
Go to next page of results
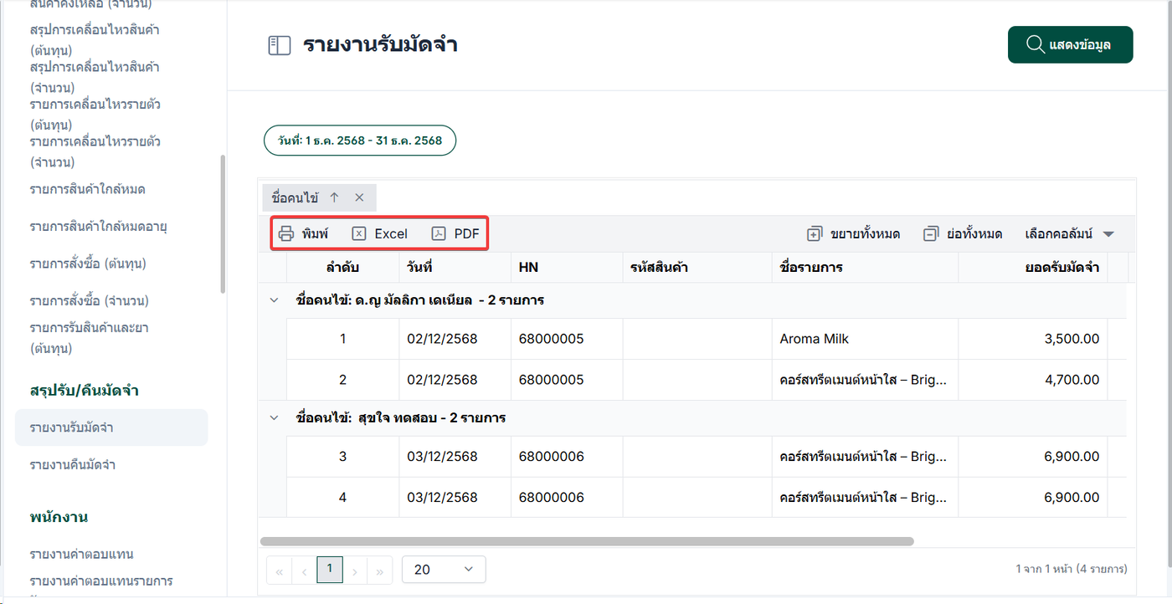click(x=355, y=570)
